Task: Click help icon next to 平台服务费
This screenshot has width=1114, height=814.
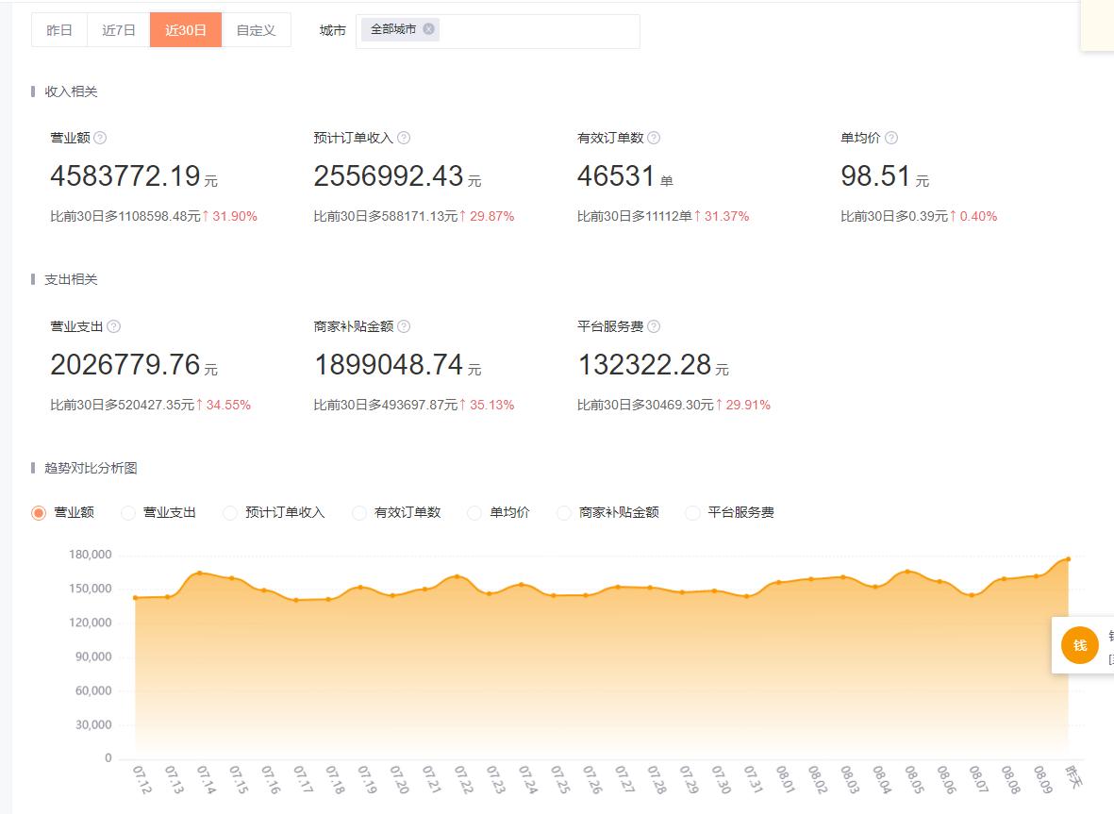Action: click(x=654, y=326)
